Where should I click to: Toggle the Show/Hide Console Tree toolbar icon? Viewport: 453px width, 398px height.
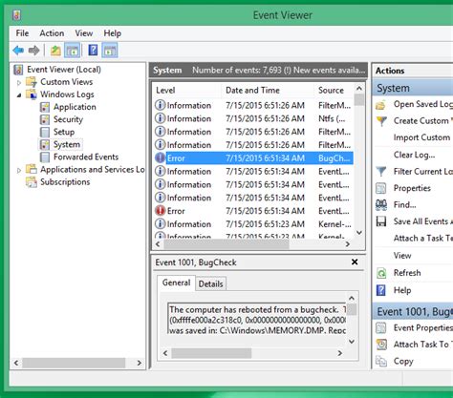(x=73, y=51)
